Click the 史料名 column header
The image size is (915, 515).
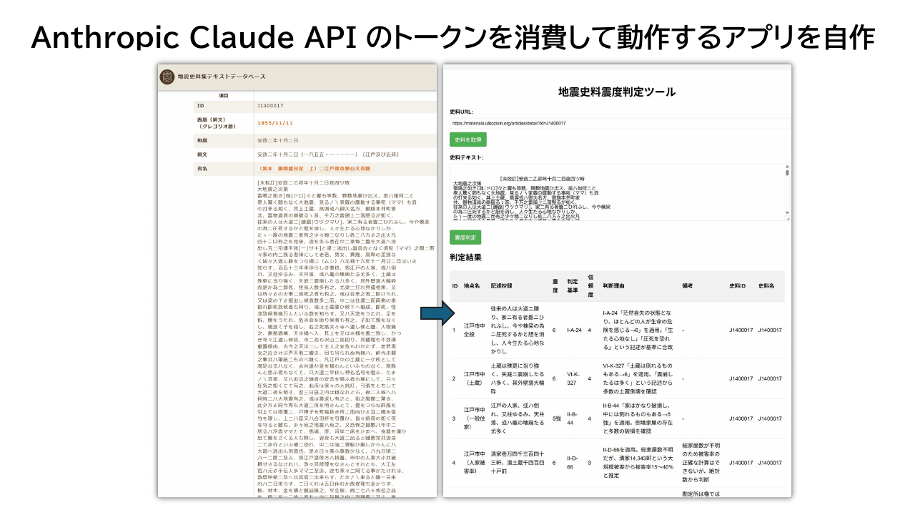(x=766, y=286)
